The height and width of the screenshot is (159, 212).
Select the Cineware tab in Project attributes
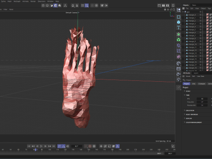point(201,83)
